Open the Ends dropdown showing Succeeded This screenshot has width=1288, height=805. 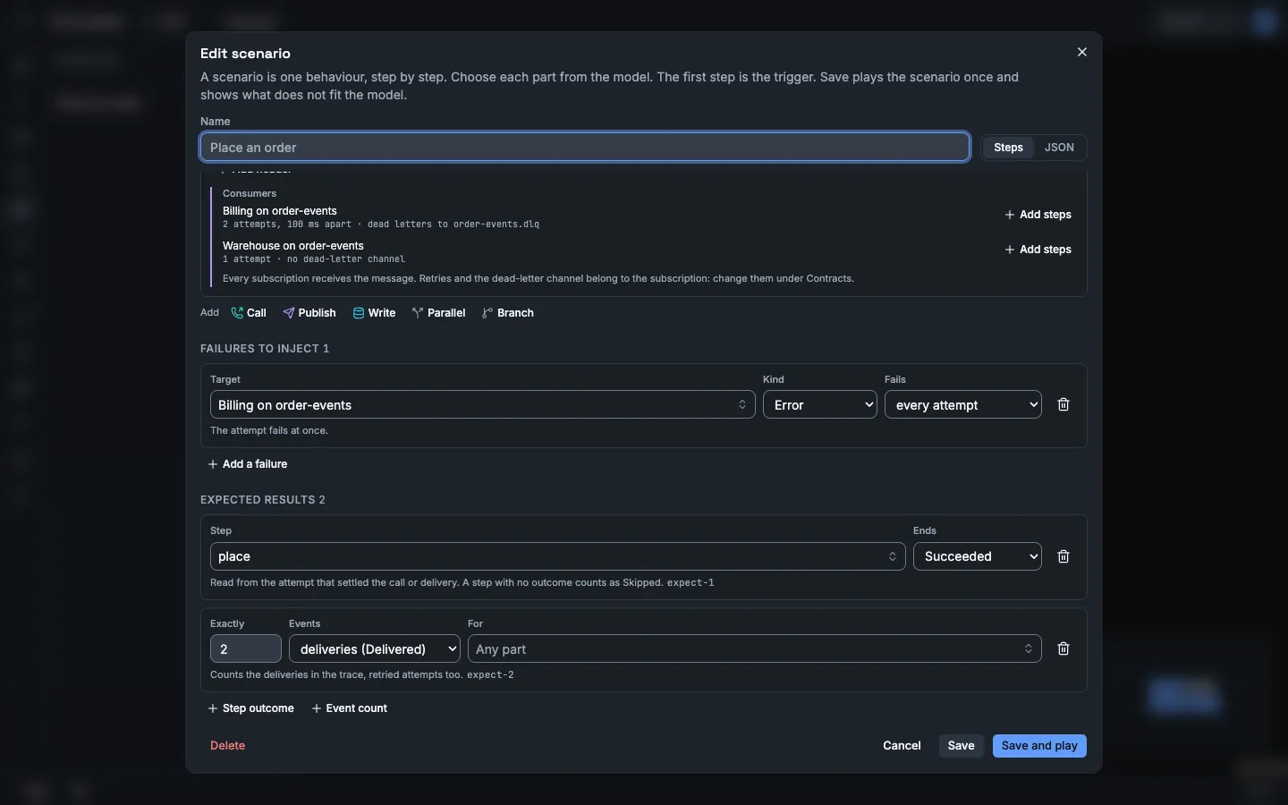click(978, 556)
